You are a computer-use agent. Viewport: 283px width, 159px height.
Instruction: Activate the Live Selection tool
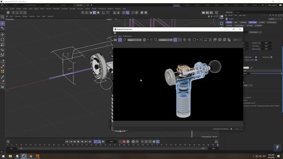tap(3, 23)
